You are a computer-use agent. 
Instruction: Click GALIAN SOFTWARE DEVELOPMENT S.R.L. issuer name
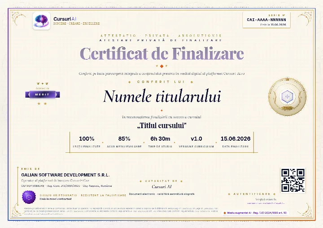click(65, 175)
